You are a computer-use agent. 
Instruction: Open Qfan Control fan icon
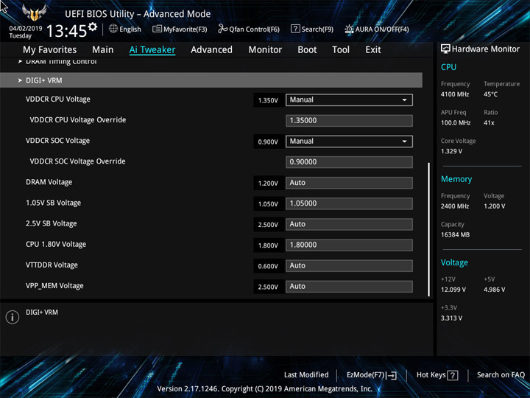[x=222, y=29]
